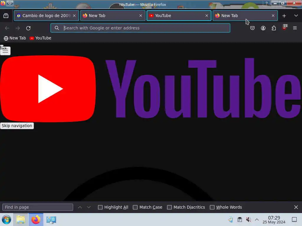Open uBlock extension icon with 15 badge

[x=285, y=27]
